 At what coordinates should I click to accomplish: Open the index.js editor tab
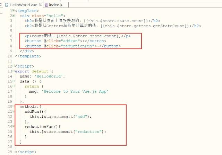pos(55,5)
